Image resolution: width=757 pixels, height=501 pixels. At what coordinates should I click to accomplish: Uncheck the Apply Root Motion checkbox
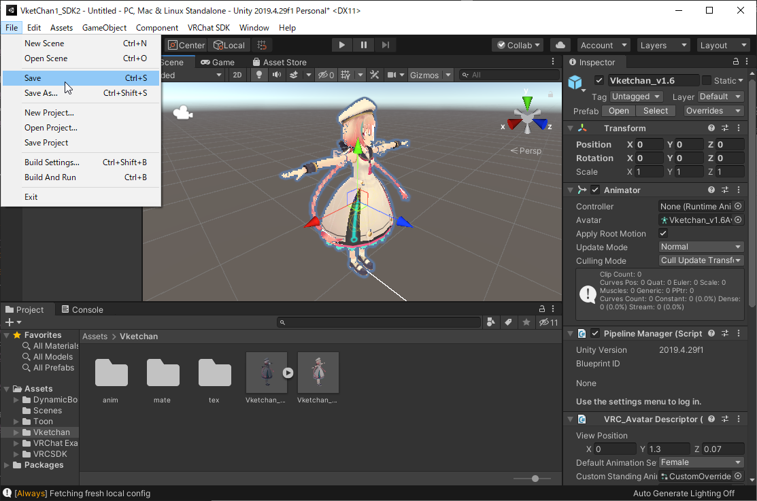pyautogui.click(x=663, y=233)
